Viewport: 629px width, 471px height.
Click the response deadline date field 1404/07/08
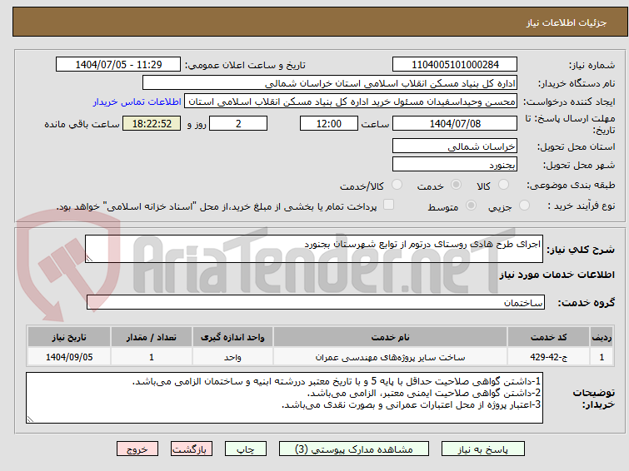(455, 123)
